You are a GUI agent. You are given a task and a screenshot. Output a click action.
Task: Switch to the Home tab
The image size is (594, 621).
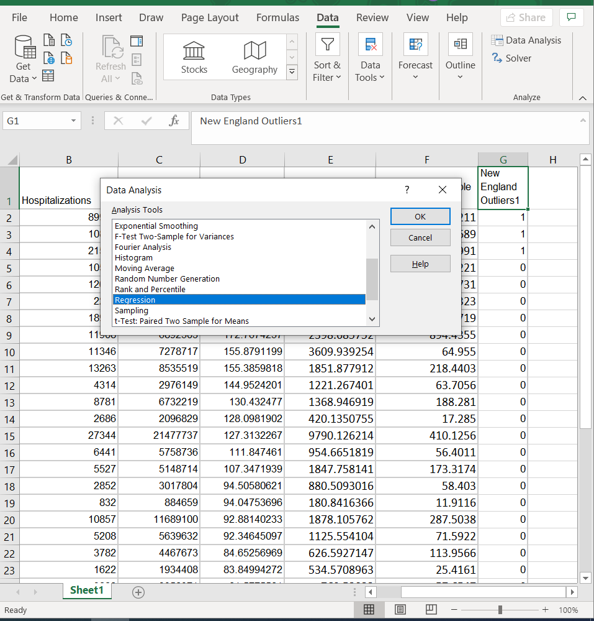tap(64, 17)
